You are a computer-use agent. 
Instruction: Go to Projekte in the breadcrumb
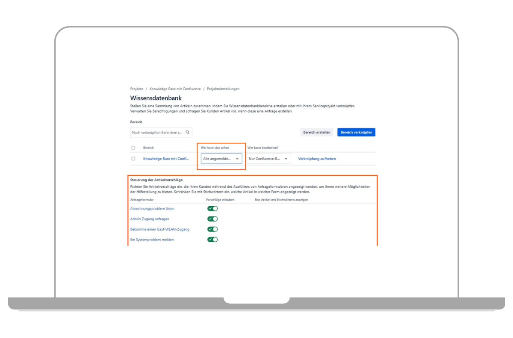coord(137,89)
